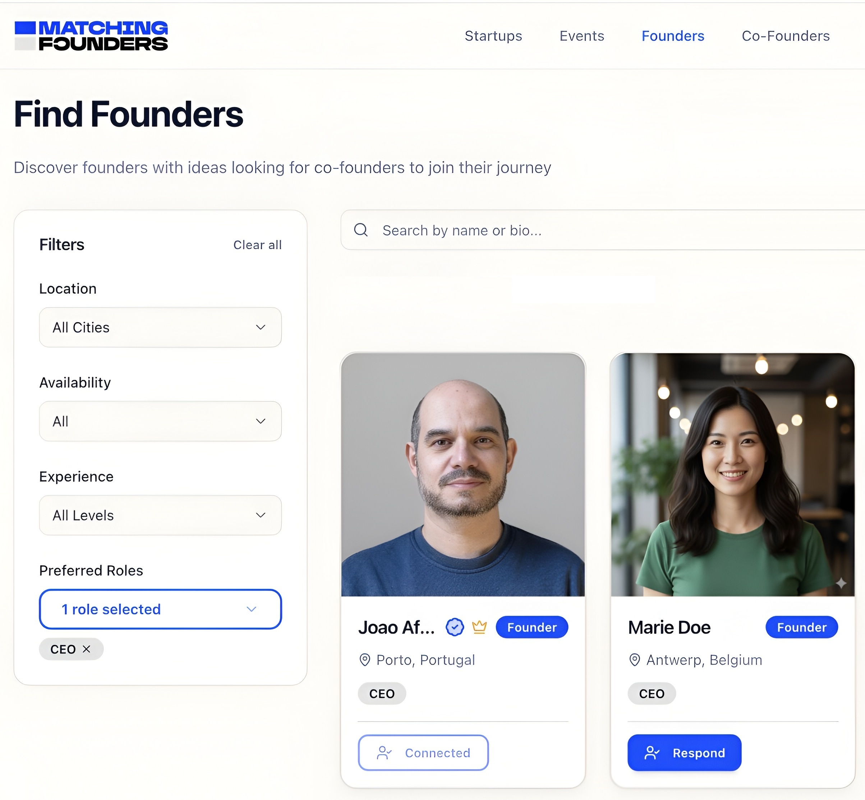This screenshot has width=865, height=800.
Task: Click Clear all filters link
Action: pyautogui.click(x=257, y=245)
